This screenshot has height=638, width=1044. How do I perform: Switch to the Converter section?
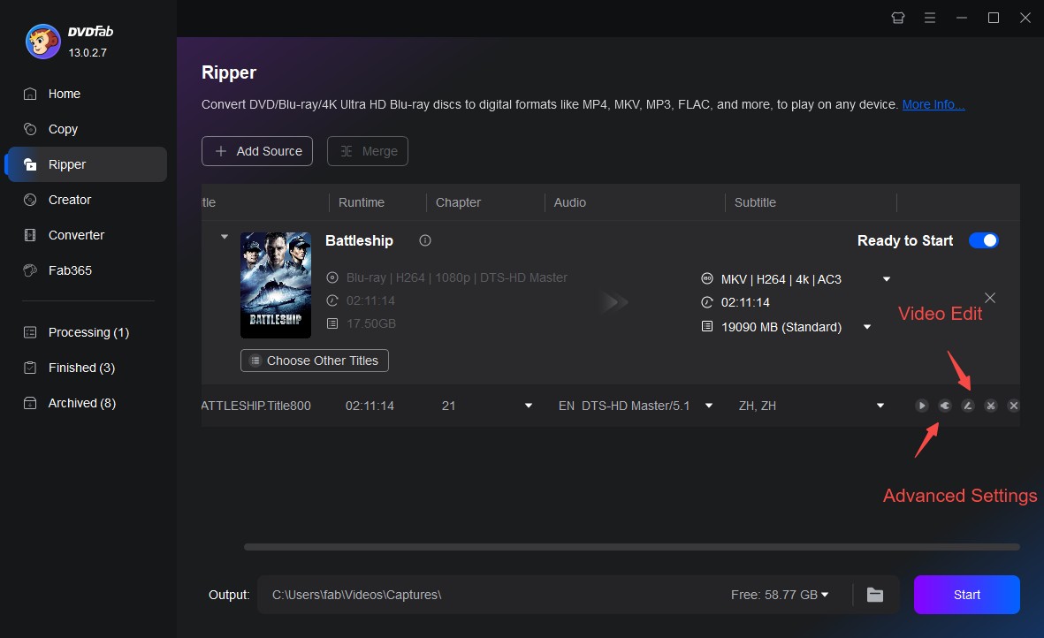pos(76,235)
